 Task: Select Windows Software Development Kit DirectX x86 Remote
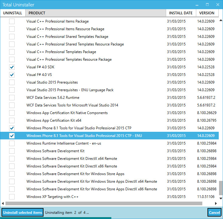109,166
